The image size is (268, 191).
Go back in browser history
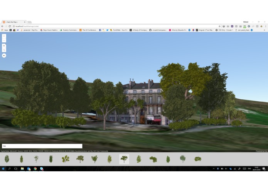click(2, 26)
